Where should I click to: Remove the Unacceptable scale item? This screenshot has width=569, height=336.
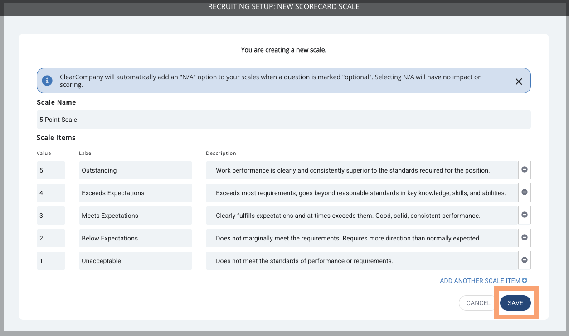pos(525,260)
